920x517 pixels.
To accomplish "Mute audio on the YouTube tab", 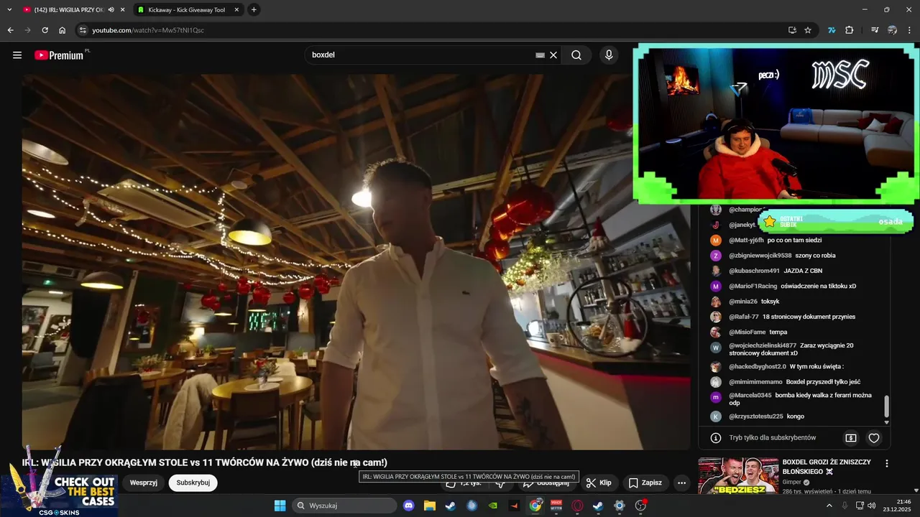I will point(111,10).
